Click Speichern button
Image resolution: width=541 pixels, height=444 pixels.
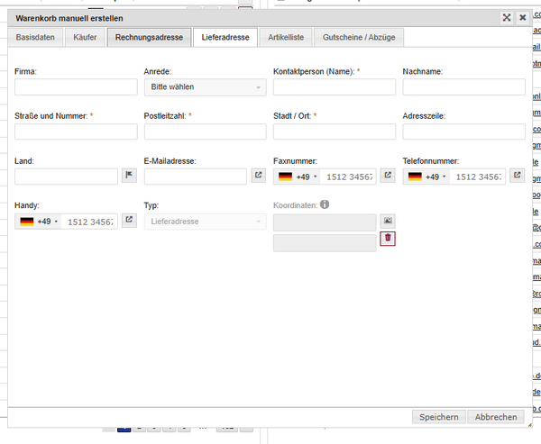coord(439,417)
